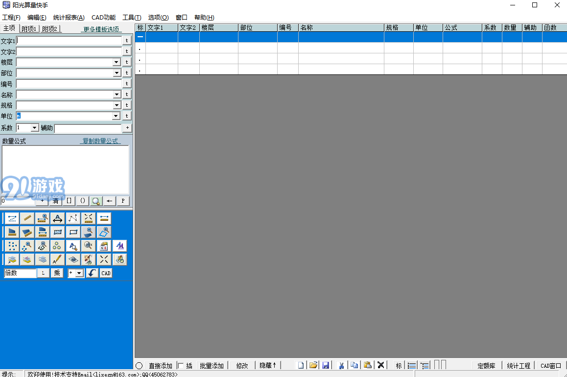Open the 楼层 dropdown list
The width and height of the screenshot is (567, 377).
pyautogui.click(x=116, y=62)
